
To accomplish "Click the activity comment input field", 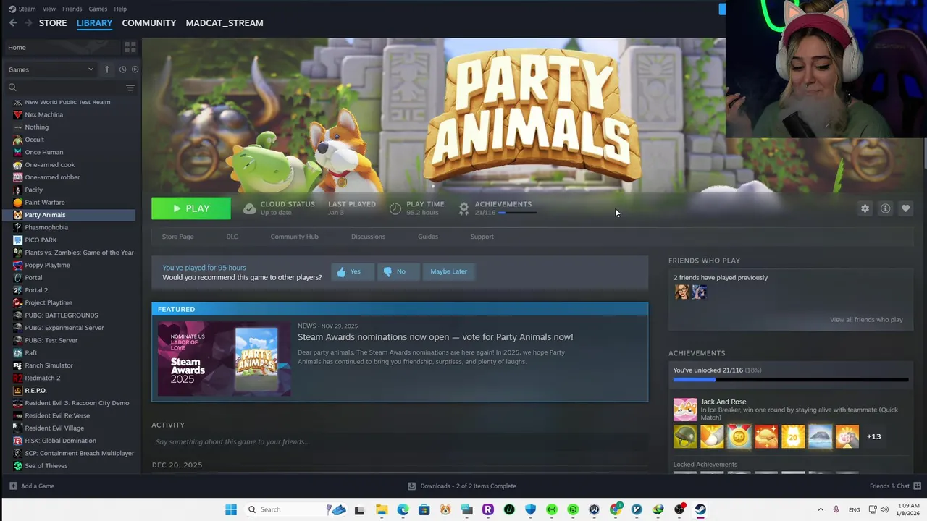I will pos(398,442).
